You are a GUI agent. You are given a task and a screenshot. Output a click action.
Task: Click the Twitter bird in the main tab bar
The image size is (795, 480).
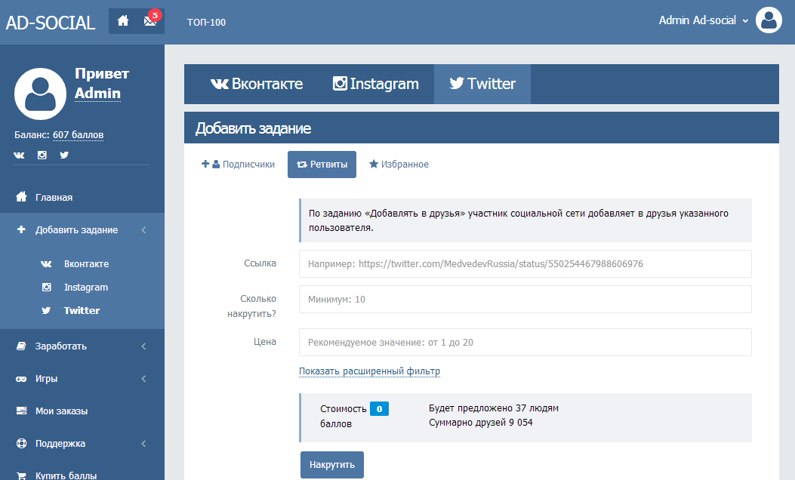pyautogui.click(x=456, y=83)
